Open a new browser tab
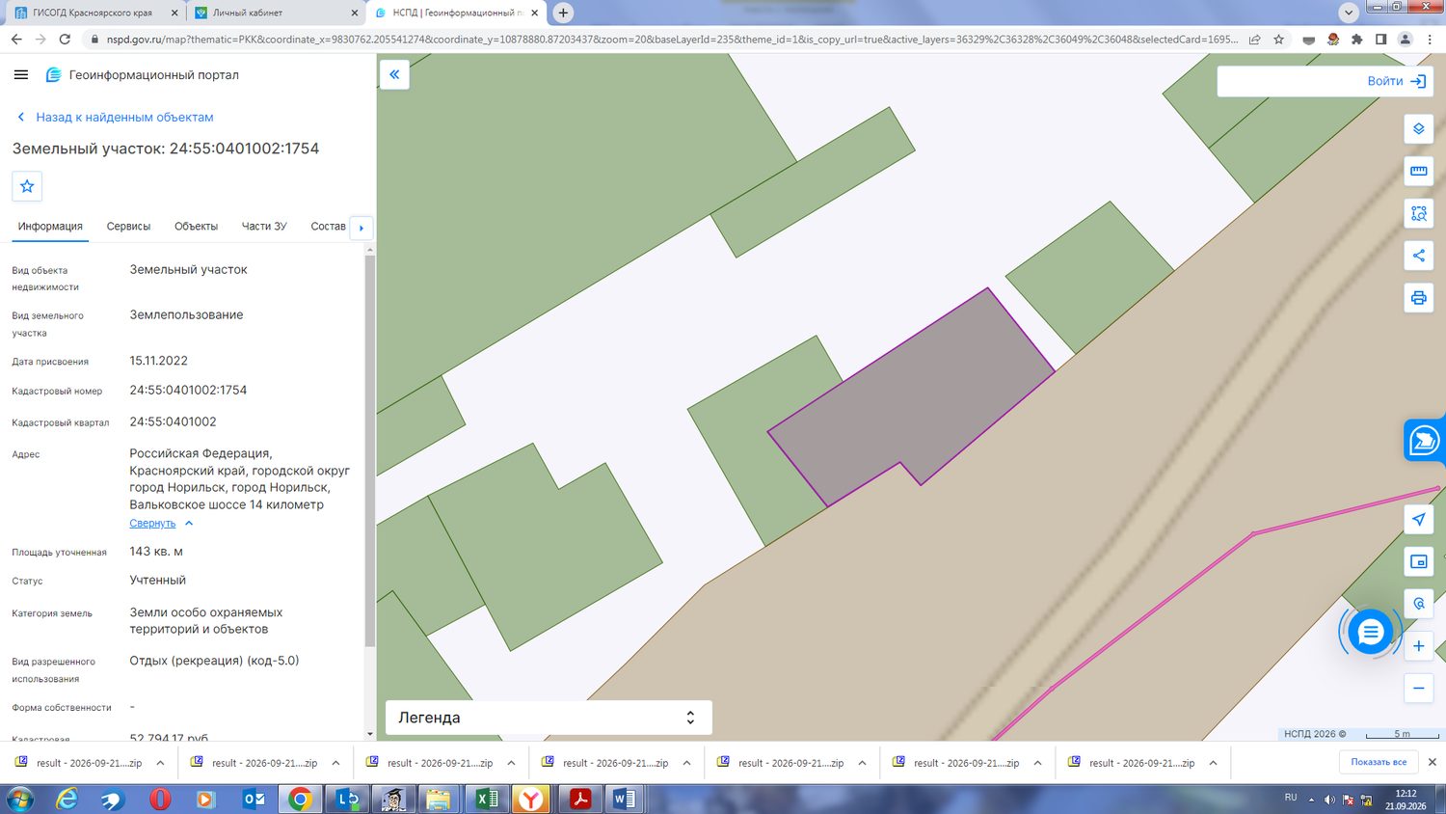Viewport: 1446px width, 814px height. pyautogui.click(x=563, y=13)
